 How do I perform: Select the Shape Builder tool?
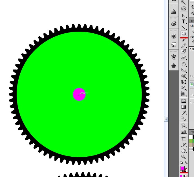click(183, 88)
